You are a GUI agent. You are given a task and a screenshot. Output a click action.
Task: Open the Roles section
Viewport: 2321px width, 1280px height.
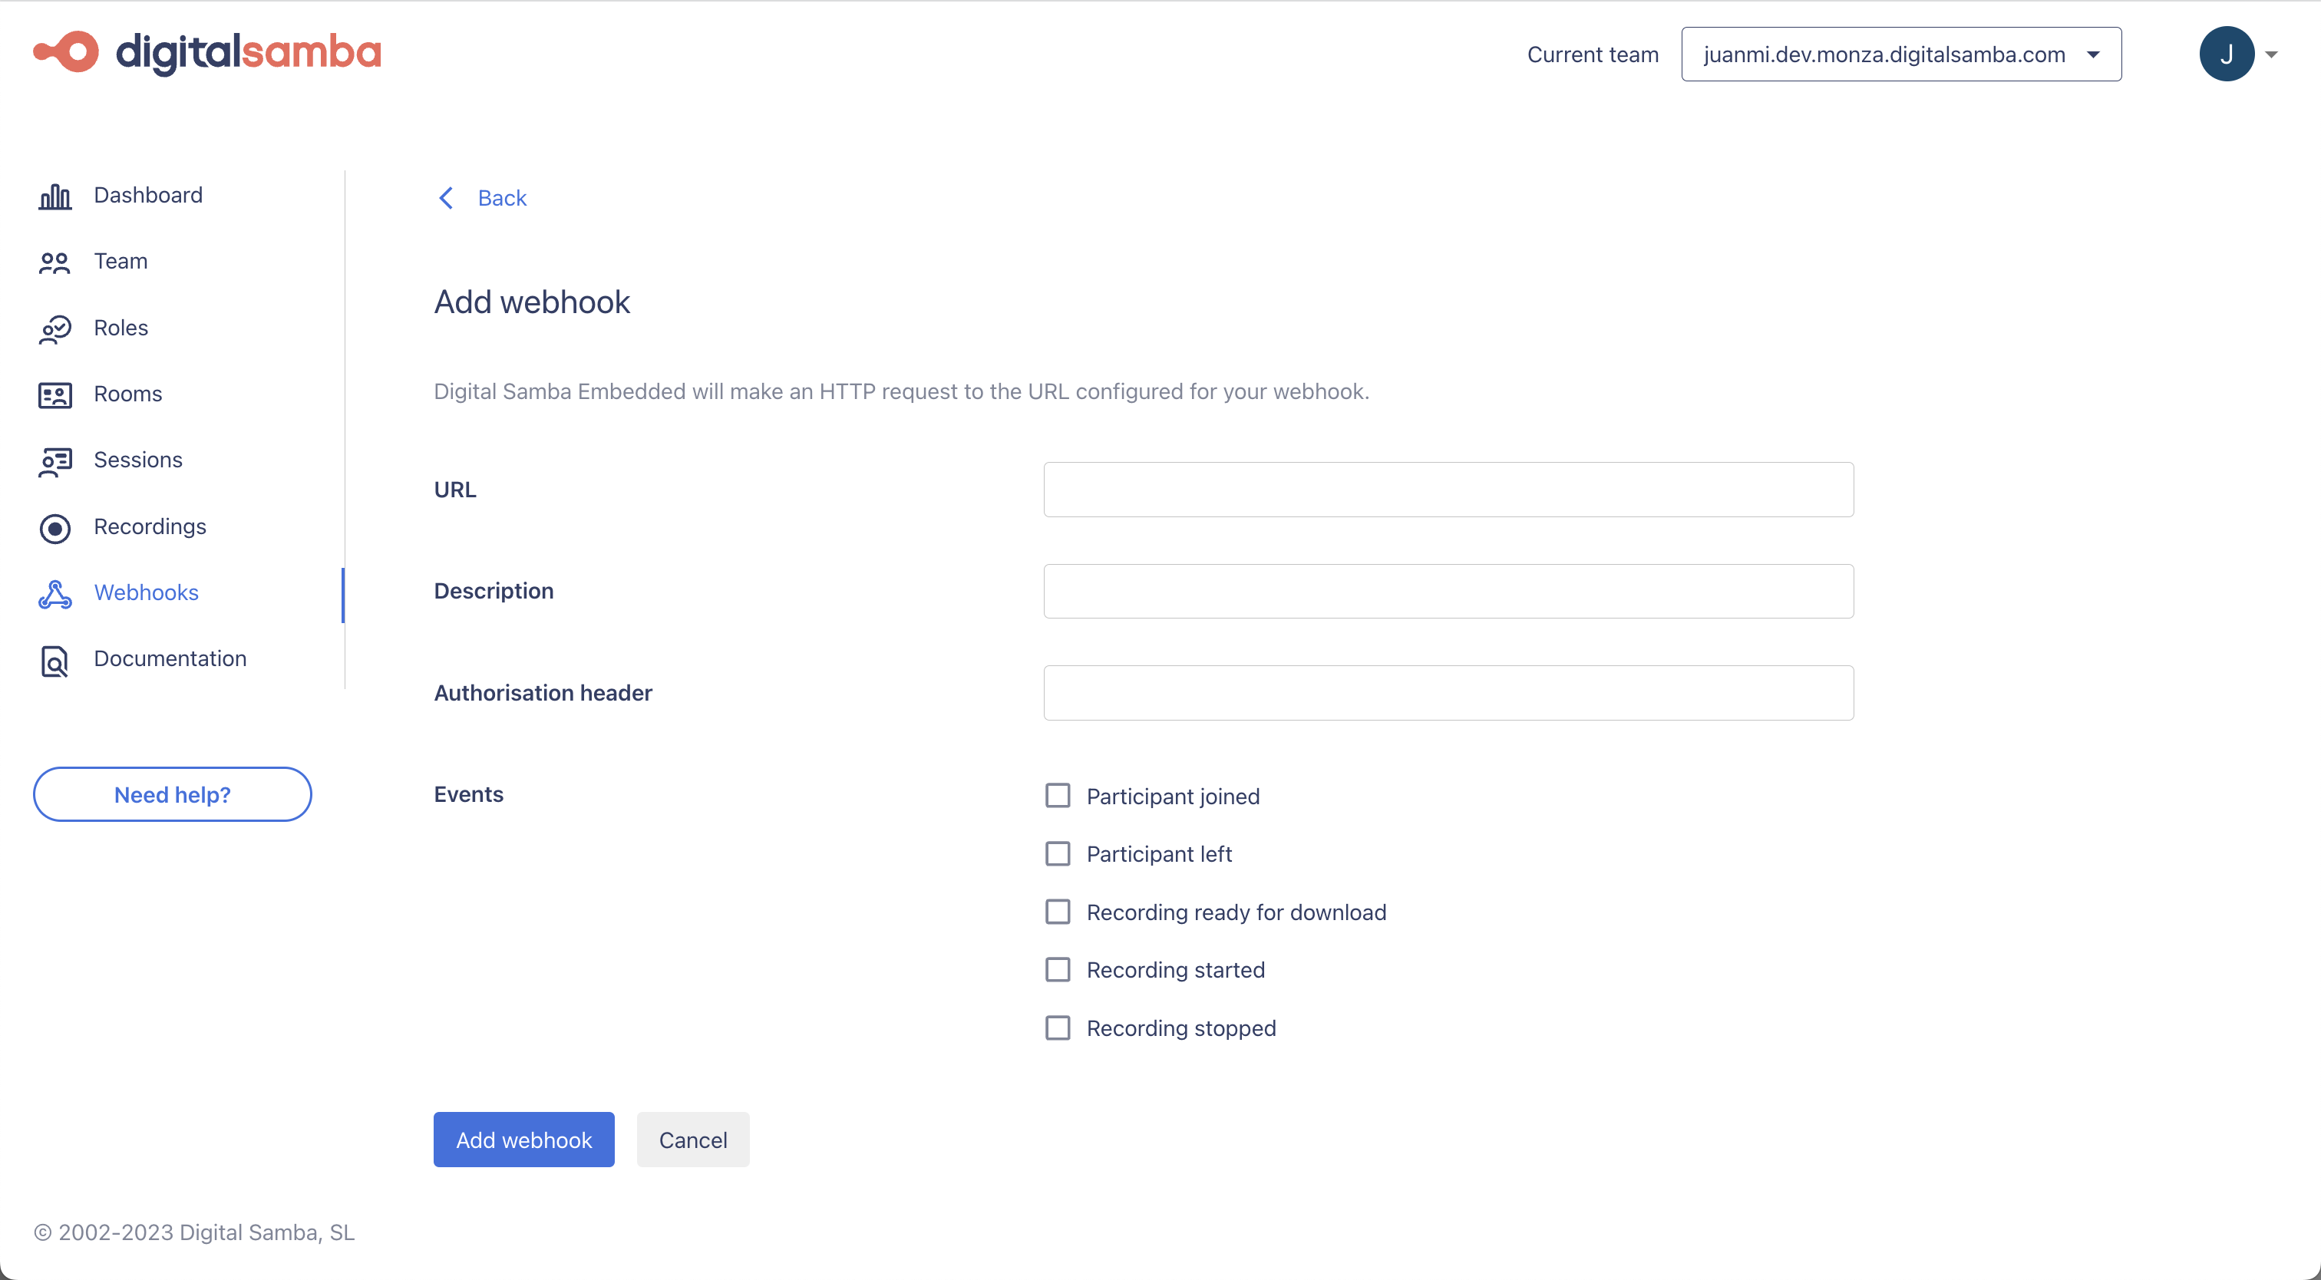pos(121,328)
